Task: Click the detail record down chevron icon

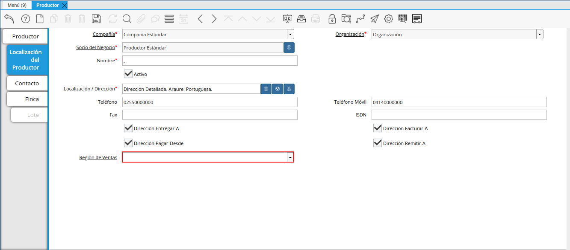Action: tap(257, 19)
